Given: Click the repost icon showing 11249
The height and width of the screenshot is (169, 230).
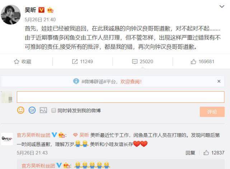Looking at the screenshot, I should click(x=75, y=62).
